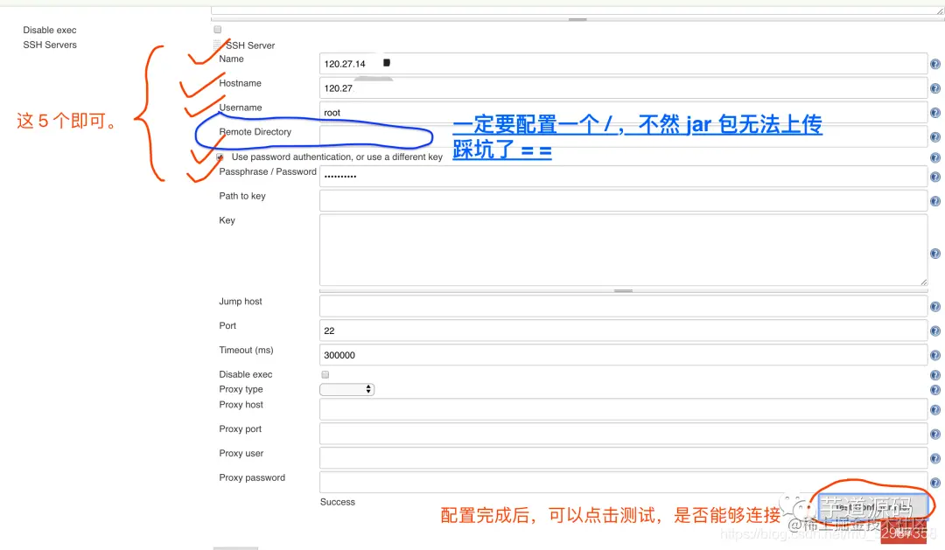945x550 pixels.
Task: Open help icon for inner Disable exec
Action: pyautogui.click(x=934, y=375)
